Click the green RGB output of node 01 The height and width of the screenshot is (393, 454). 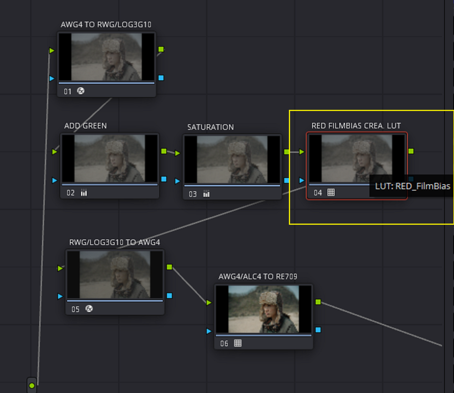coord(161,49)
